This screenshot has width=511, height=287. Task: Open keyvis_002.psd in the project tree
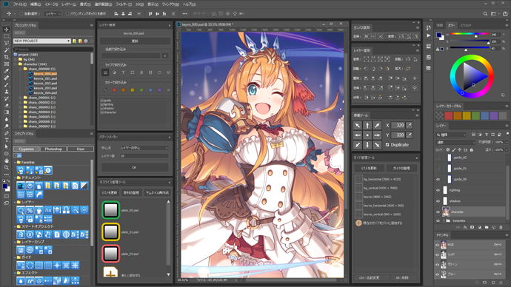tap(45, 84)
